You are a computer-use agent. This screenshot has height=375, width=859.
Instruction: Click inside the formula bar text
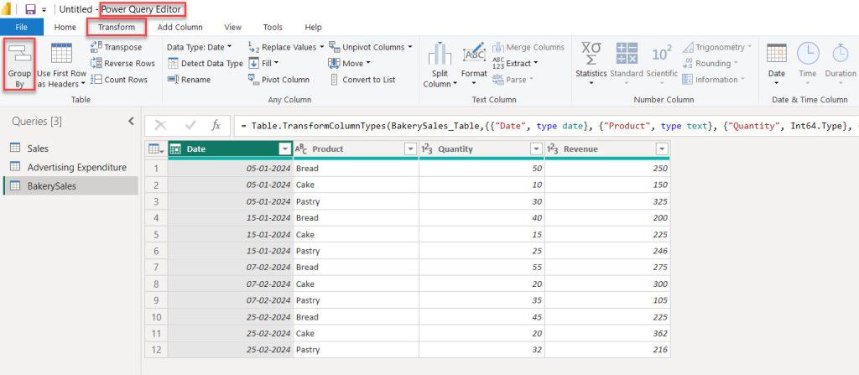[545, 126]
